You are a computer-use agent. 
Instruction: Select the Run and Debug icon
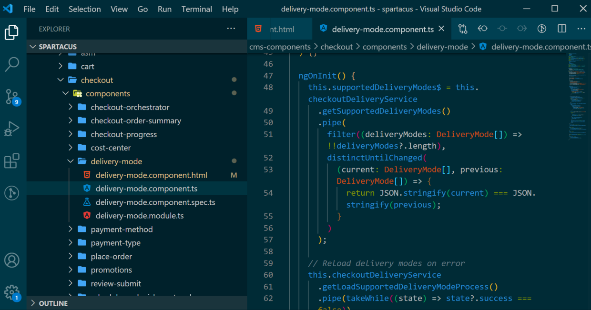point(12,129)
